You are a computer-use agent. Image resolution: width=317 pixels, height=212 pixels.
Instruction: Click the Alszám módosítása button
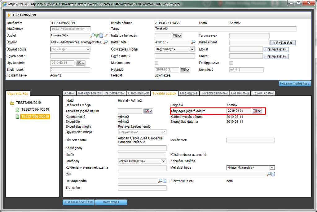78,202
